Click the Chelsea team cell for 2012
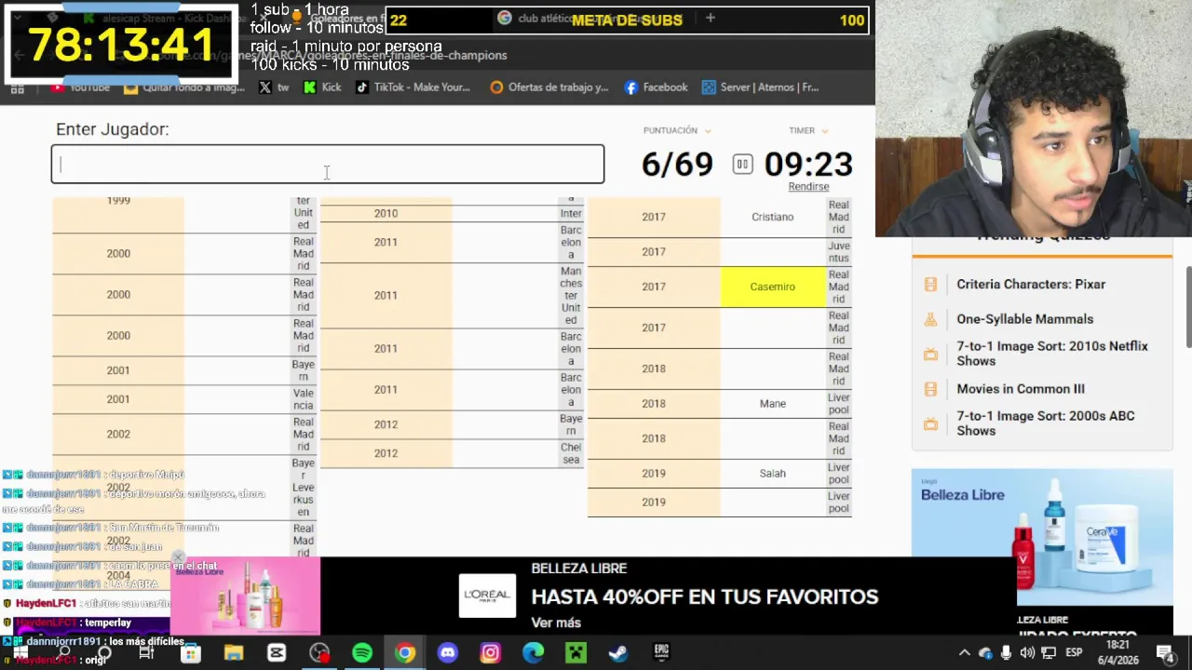Screen dimensions: 1192x670 tap(571, 453)
